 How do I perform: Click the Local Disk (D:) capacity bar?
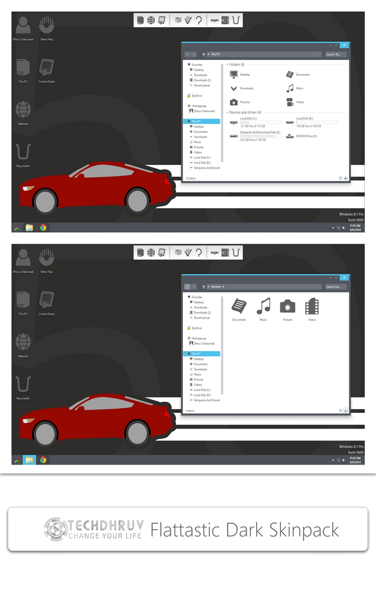tap(316, 122)
